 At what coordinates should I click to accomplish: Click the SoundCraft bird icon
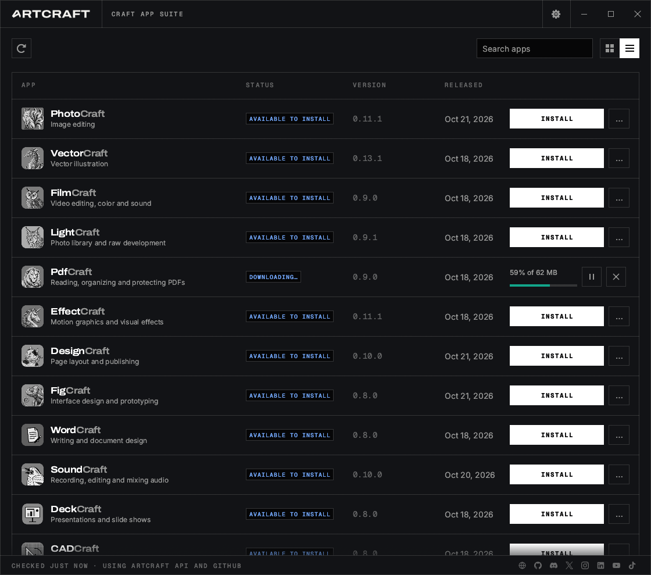[x=33, y=474]
